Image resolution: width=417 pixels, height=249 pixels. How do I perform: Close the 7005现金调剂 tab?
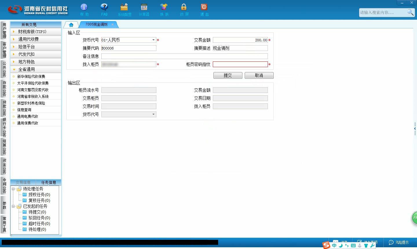(x=113, y=25)
